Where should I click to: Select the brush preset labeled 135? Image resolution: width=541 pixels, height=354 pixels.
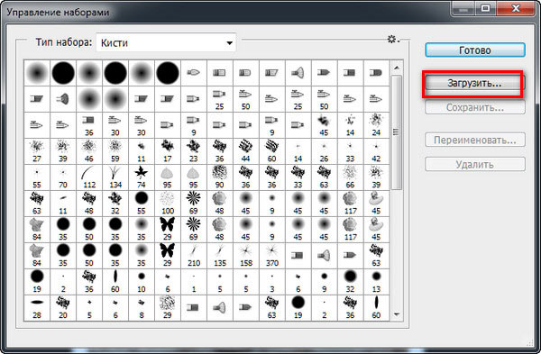tap(220, 256)
